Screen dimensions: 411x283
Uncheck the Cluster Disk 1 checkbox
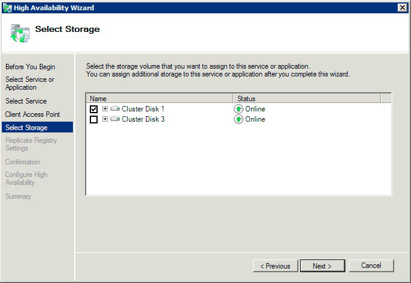[93, 109]
